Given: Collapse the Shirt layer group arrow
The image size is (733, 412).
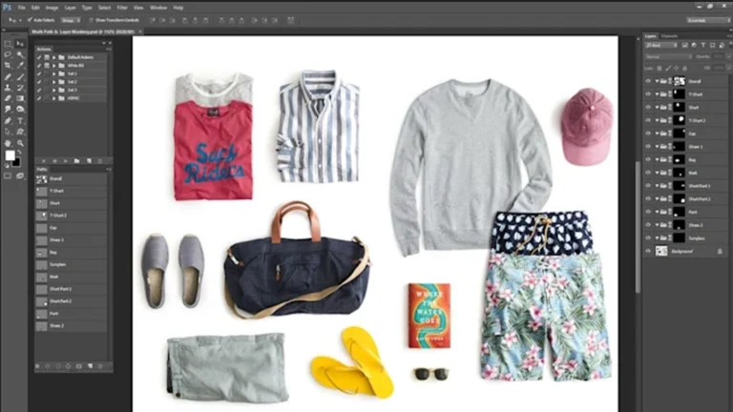Looking at the screenshot, I should click(657, 108).
